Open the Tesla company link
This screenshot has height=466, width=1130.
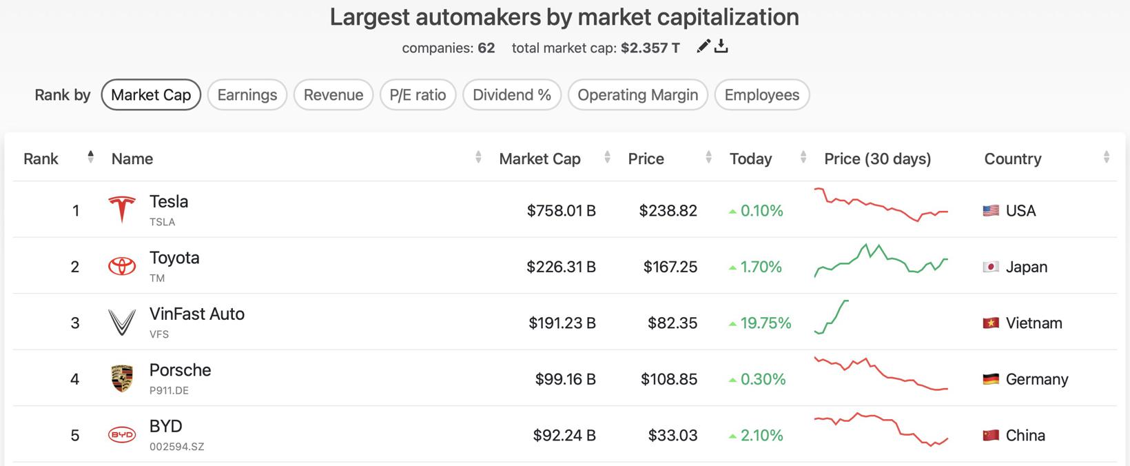click(169, 201)
